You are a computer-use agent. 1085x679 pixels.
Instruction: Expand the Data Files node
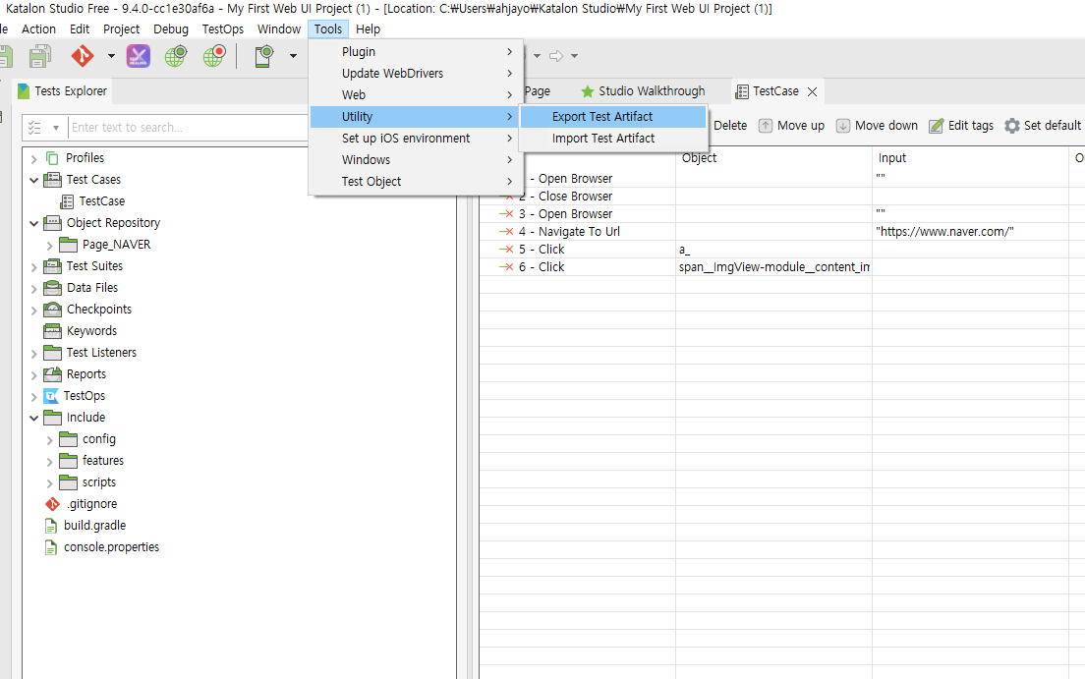33,288
